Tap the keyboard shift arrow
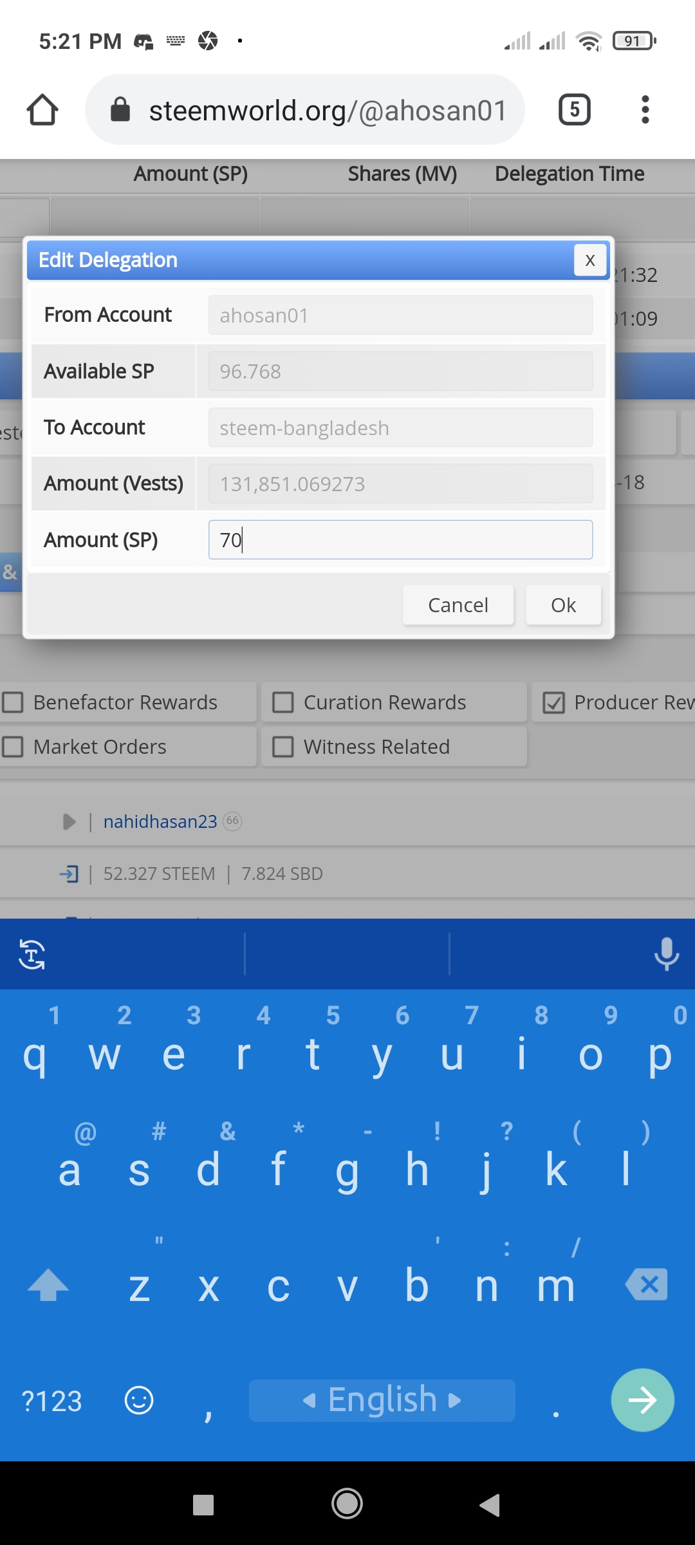695x1545 pixels. tap(48, 1286)
